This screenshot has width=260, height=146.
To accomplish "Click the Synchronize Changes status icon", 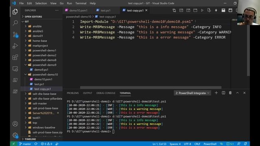I will (x=36, y=144).
